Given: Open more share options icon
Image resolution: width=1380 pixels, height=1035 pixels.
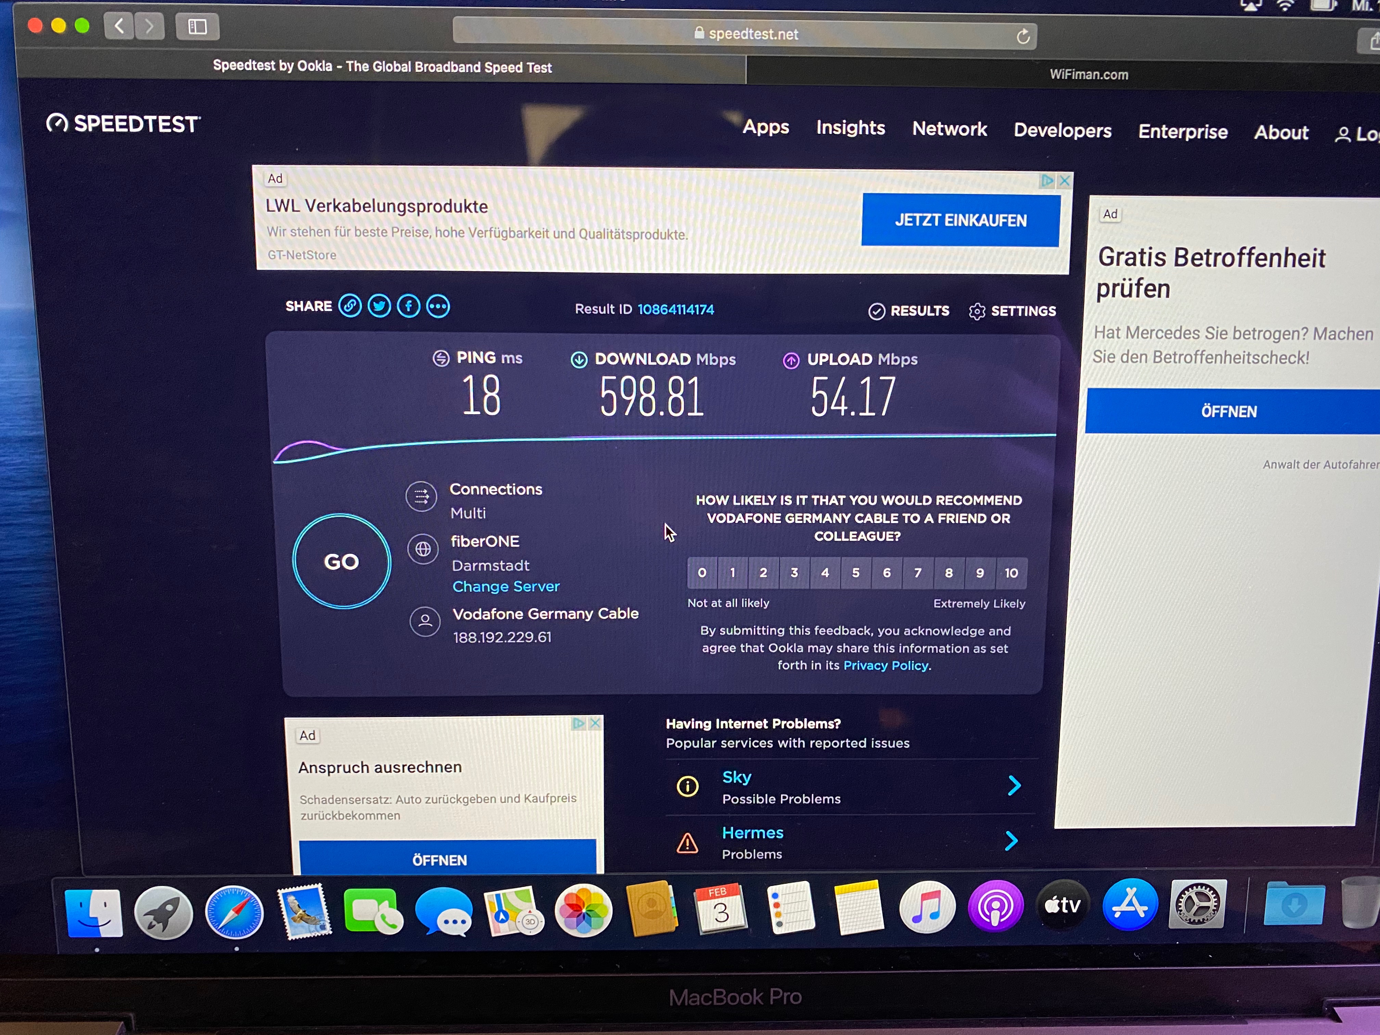Looking at the screenshot, I should [438, 307].
